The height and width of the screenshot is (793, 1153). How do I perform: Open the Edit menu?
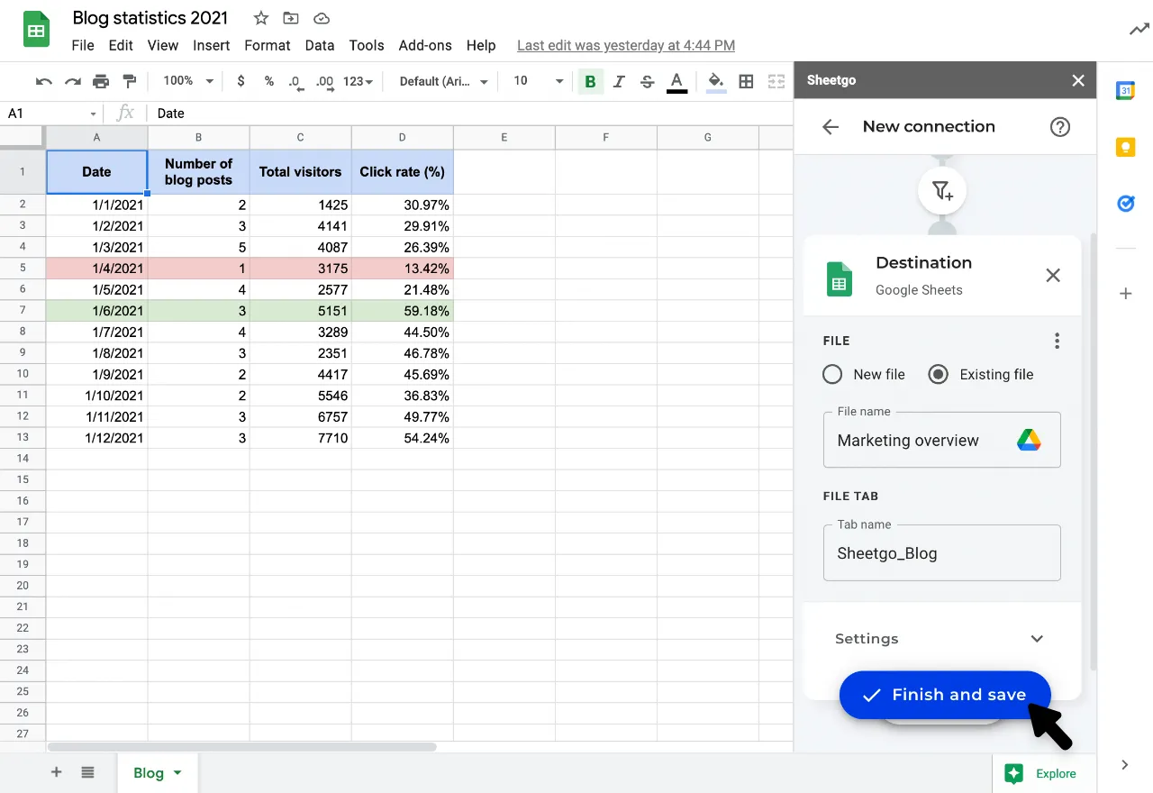coord(121,45)
